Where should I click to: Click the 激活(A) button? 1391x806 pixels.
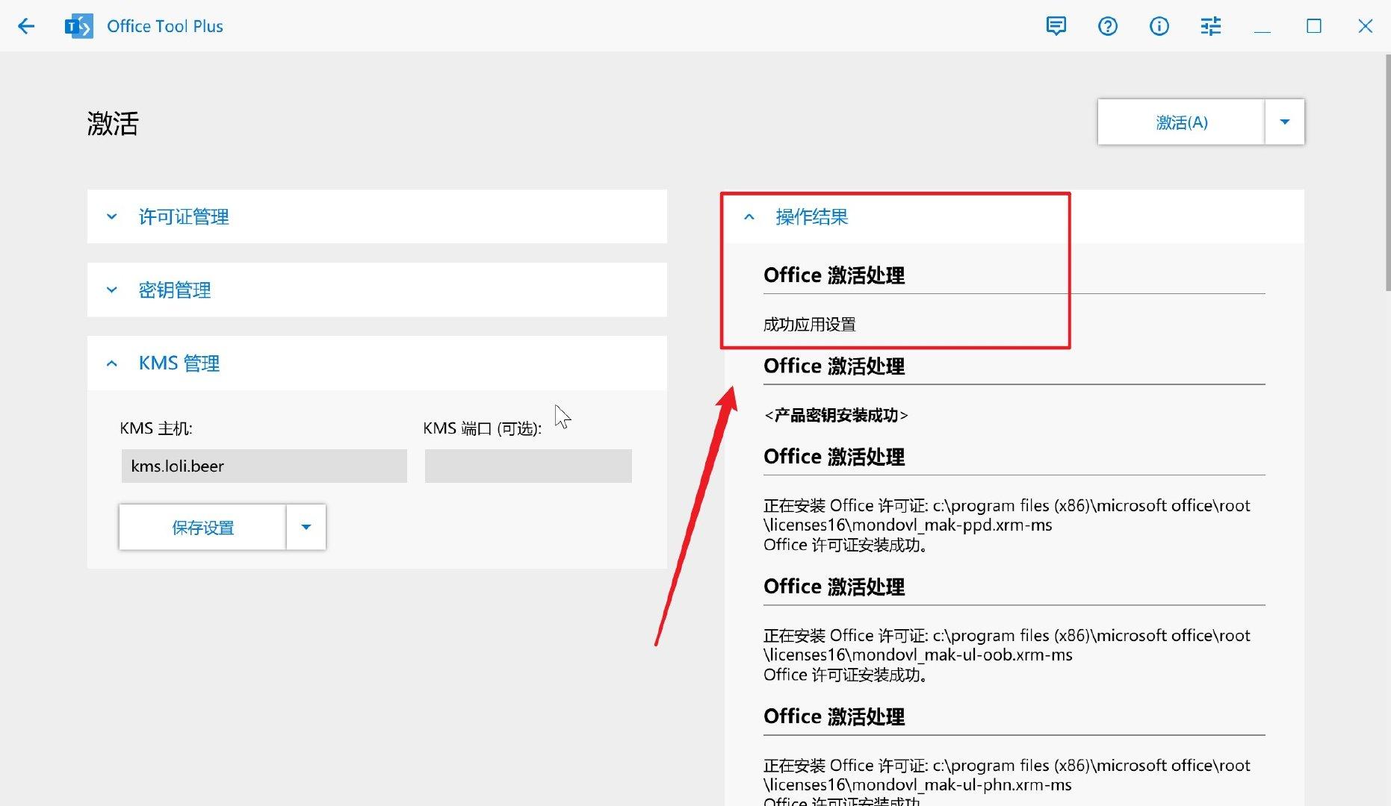pos(1181,122)
